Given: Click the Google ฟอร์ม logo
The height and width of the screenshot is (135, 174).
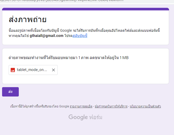Looking at the screenshot, I should [x=85, y=117].
